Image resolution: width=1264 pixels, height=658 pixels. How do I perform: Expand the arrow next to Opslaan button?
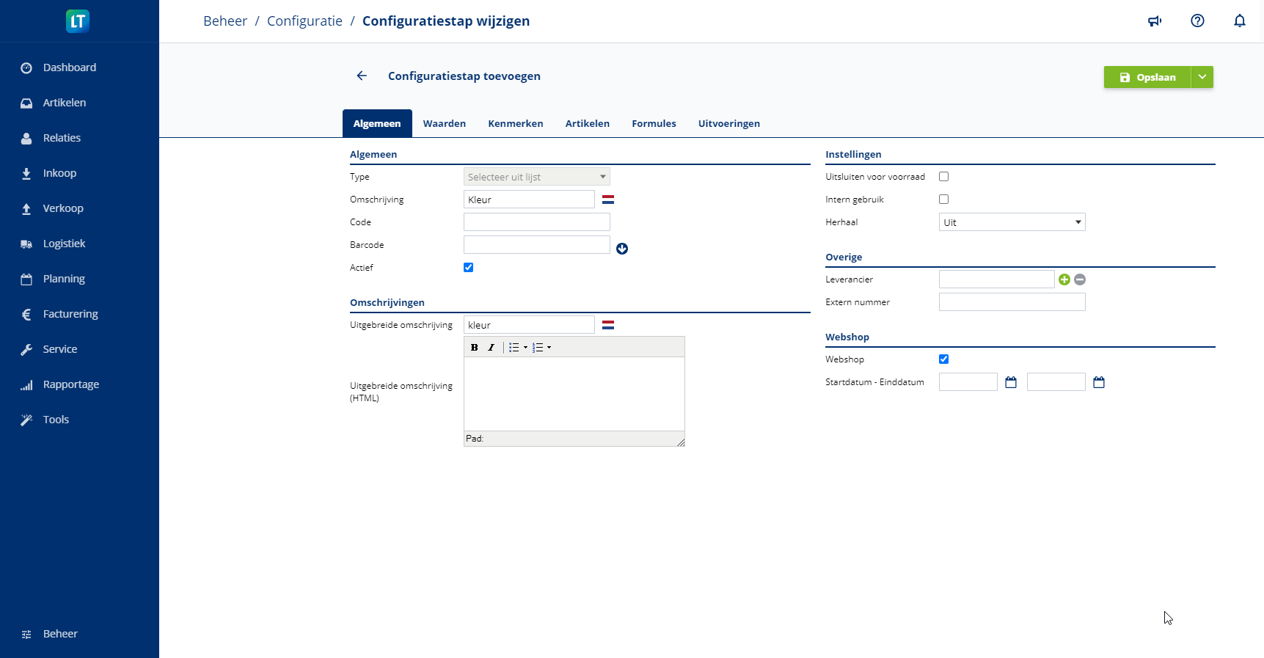click(1202, 77)
